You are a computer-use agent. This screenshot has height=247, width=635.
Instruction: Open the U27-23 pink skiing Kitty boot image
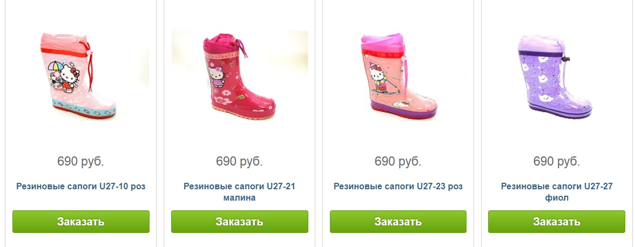tap(398, 76)
